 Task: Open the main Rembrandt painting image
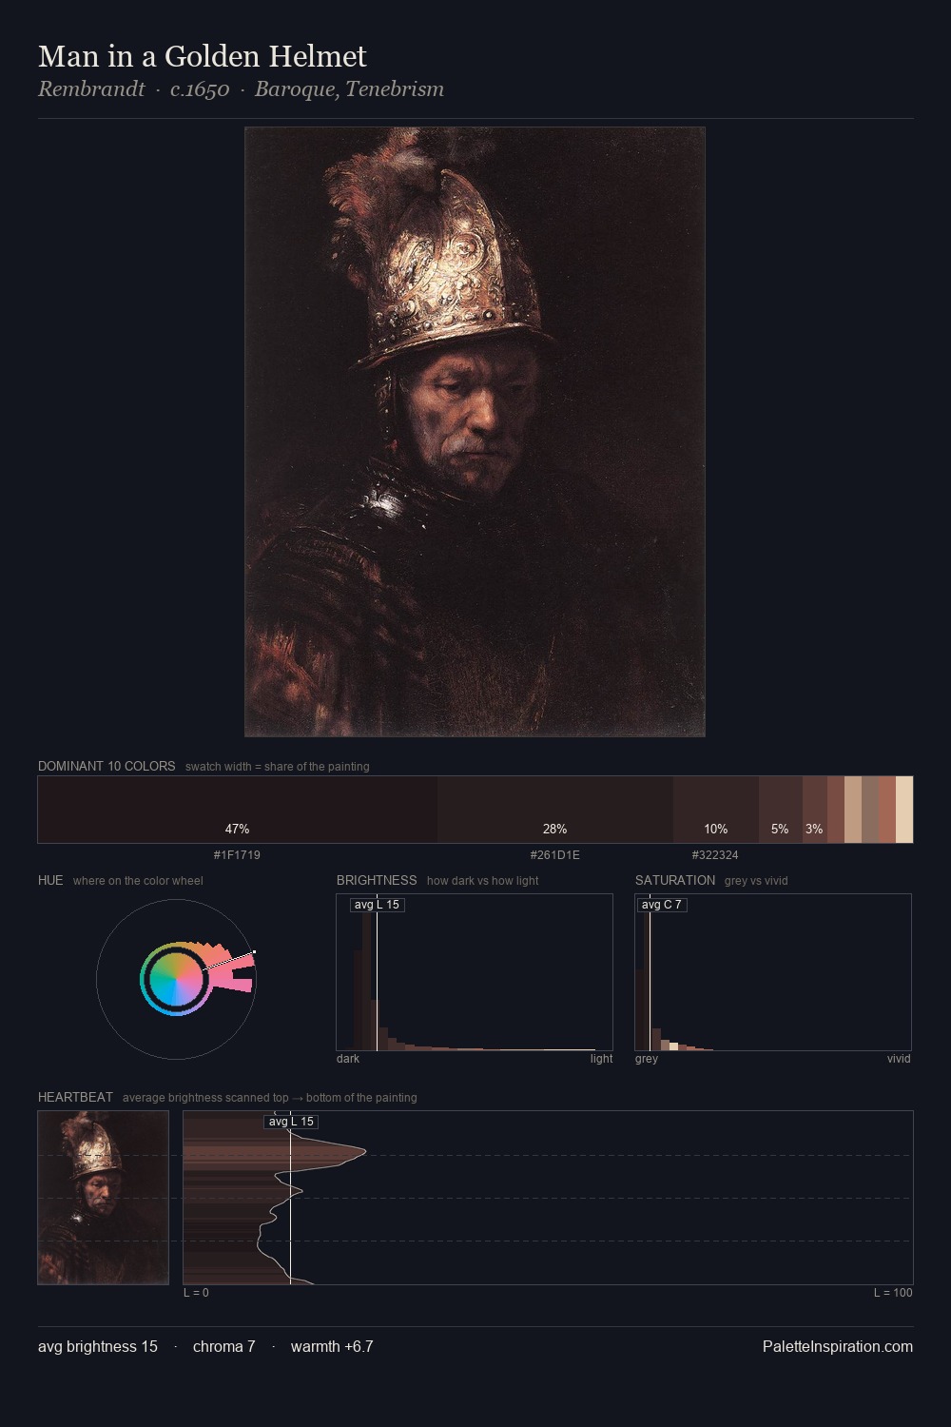click(x=475, y=432)
